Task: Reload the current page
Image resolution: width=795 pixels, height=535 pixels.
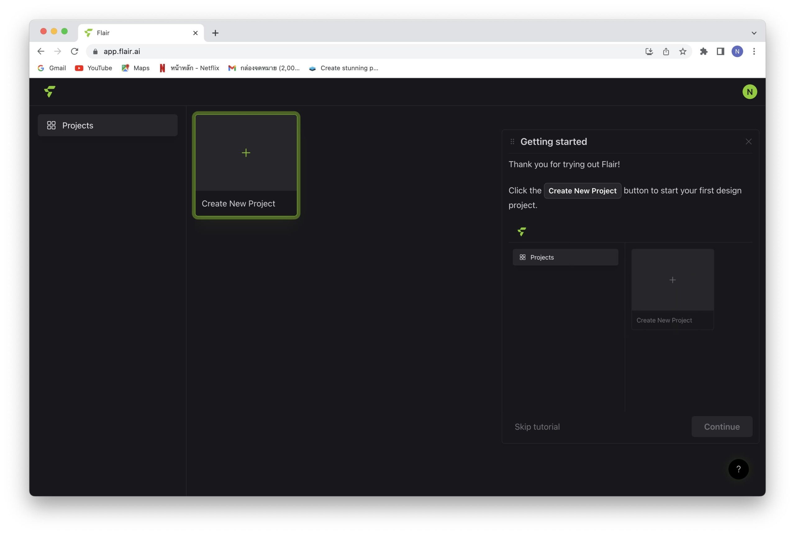Action: [75, 52]
